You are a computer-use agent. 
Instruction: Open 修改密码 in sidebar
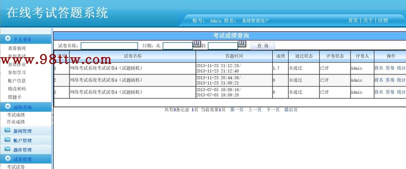[x=17, y=89]
